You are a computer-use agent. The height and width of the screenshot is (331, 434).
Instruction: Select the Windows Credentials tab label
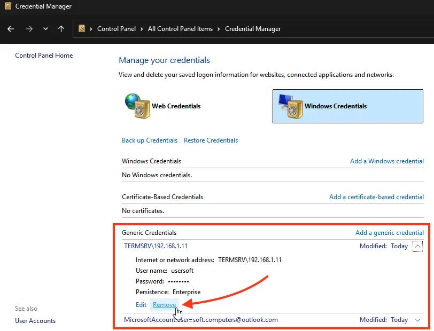click(336, 106)
